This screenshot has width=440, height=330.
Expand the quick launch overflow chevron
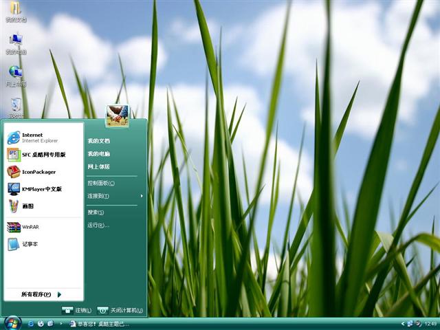click(61, 324)
